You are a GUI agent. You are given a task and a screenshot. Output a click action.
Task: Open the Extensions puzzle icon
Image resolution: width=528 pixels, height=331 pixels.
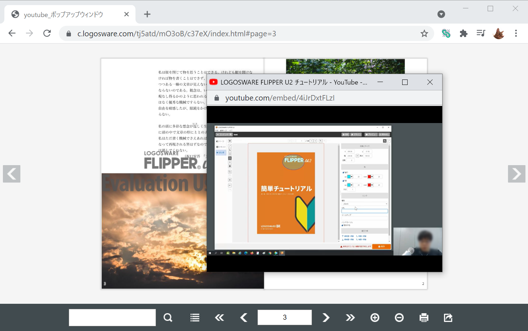(x=464, y=33)
